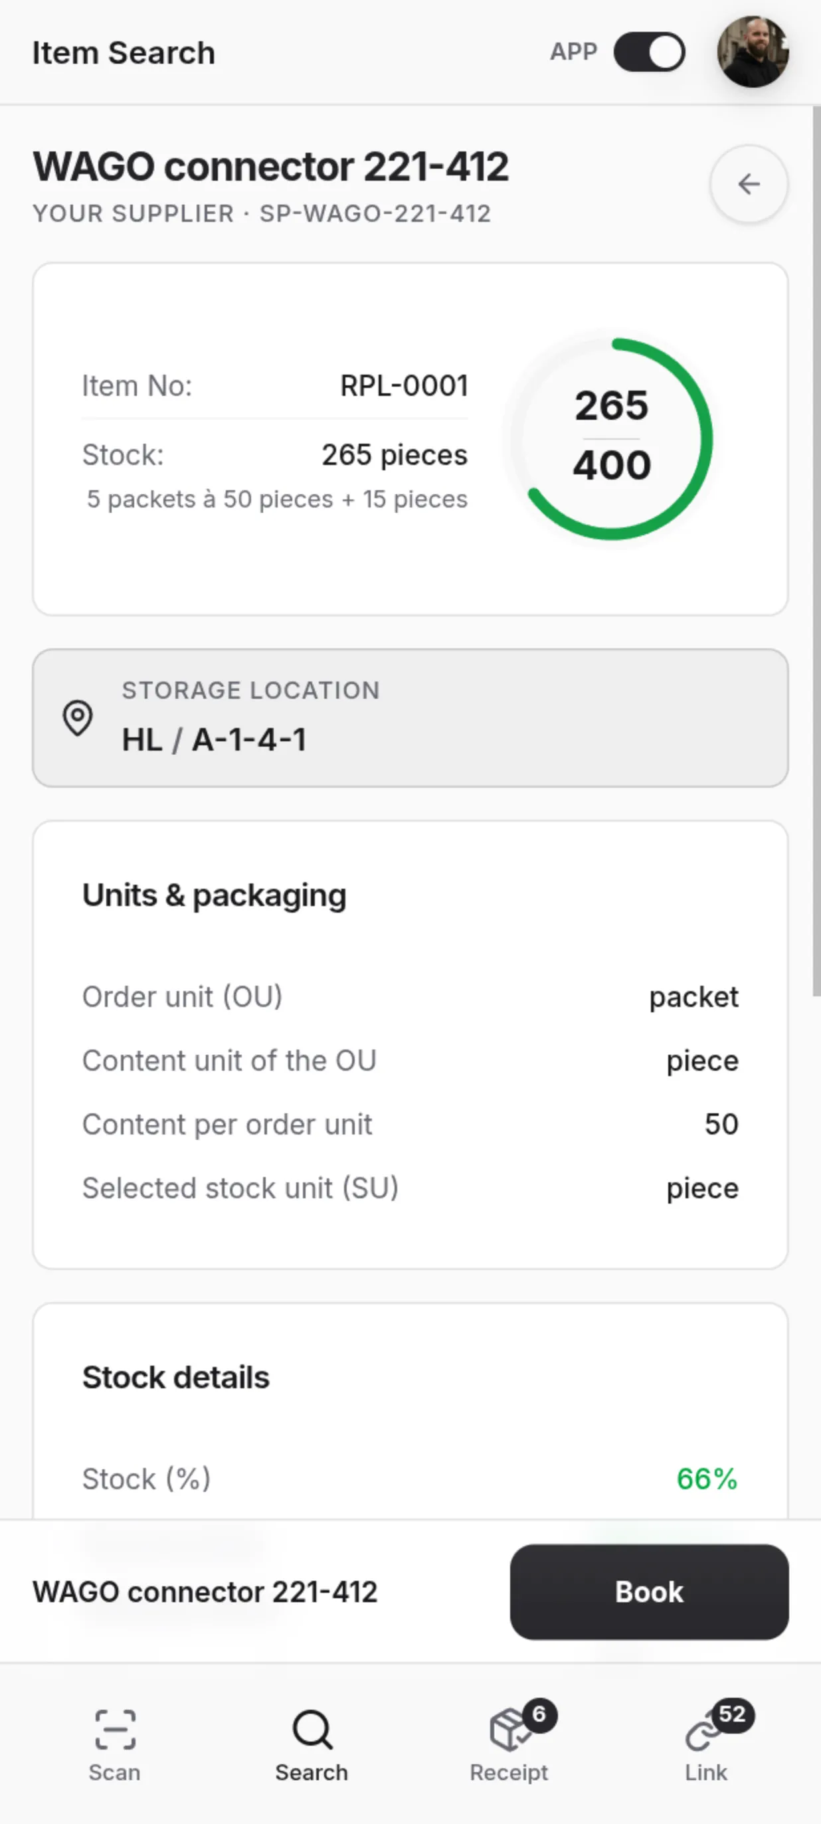Tap the back arrow on item page
Viewport: 821px width, 1824px height.
[x=749, y=185]
